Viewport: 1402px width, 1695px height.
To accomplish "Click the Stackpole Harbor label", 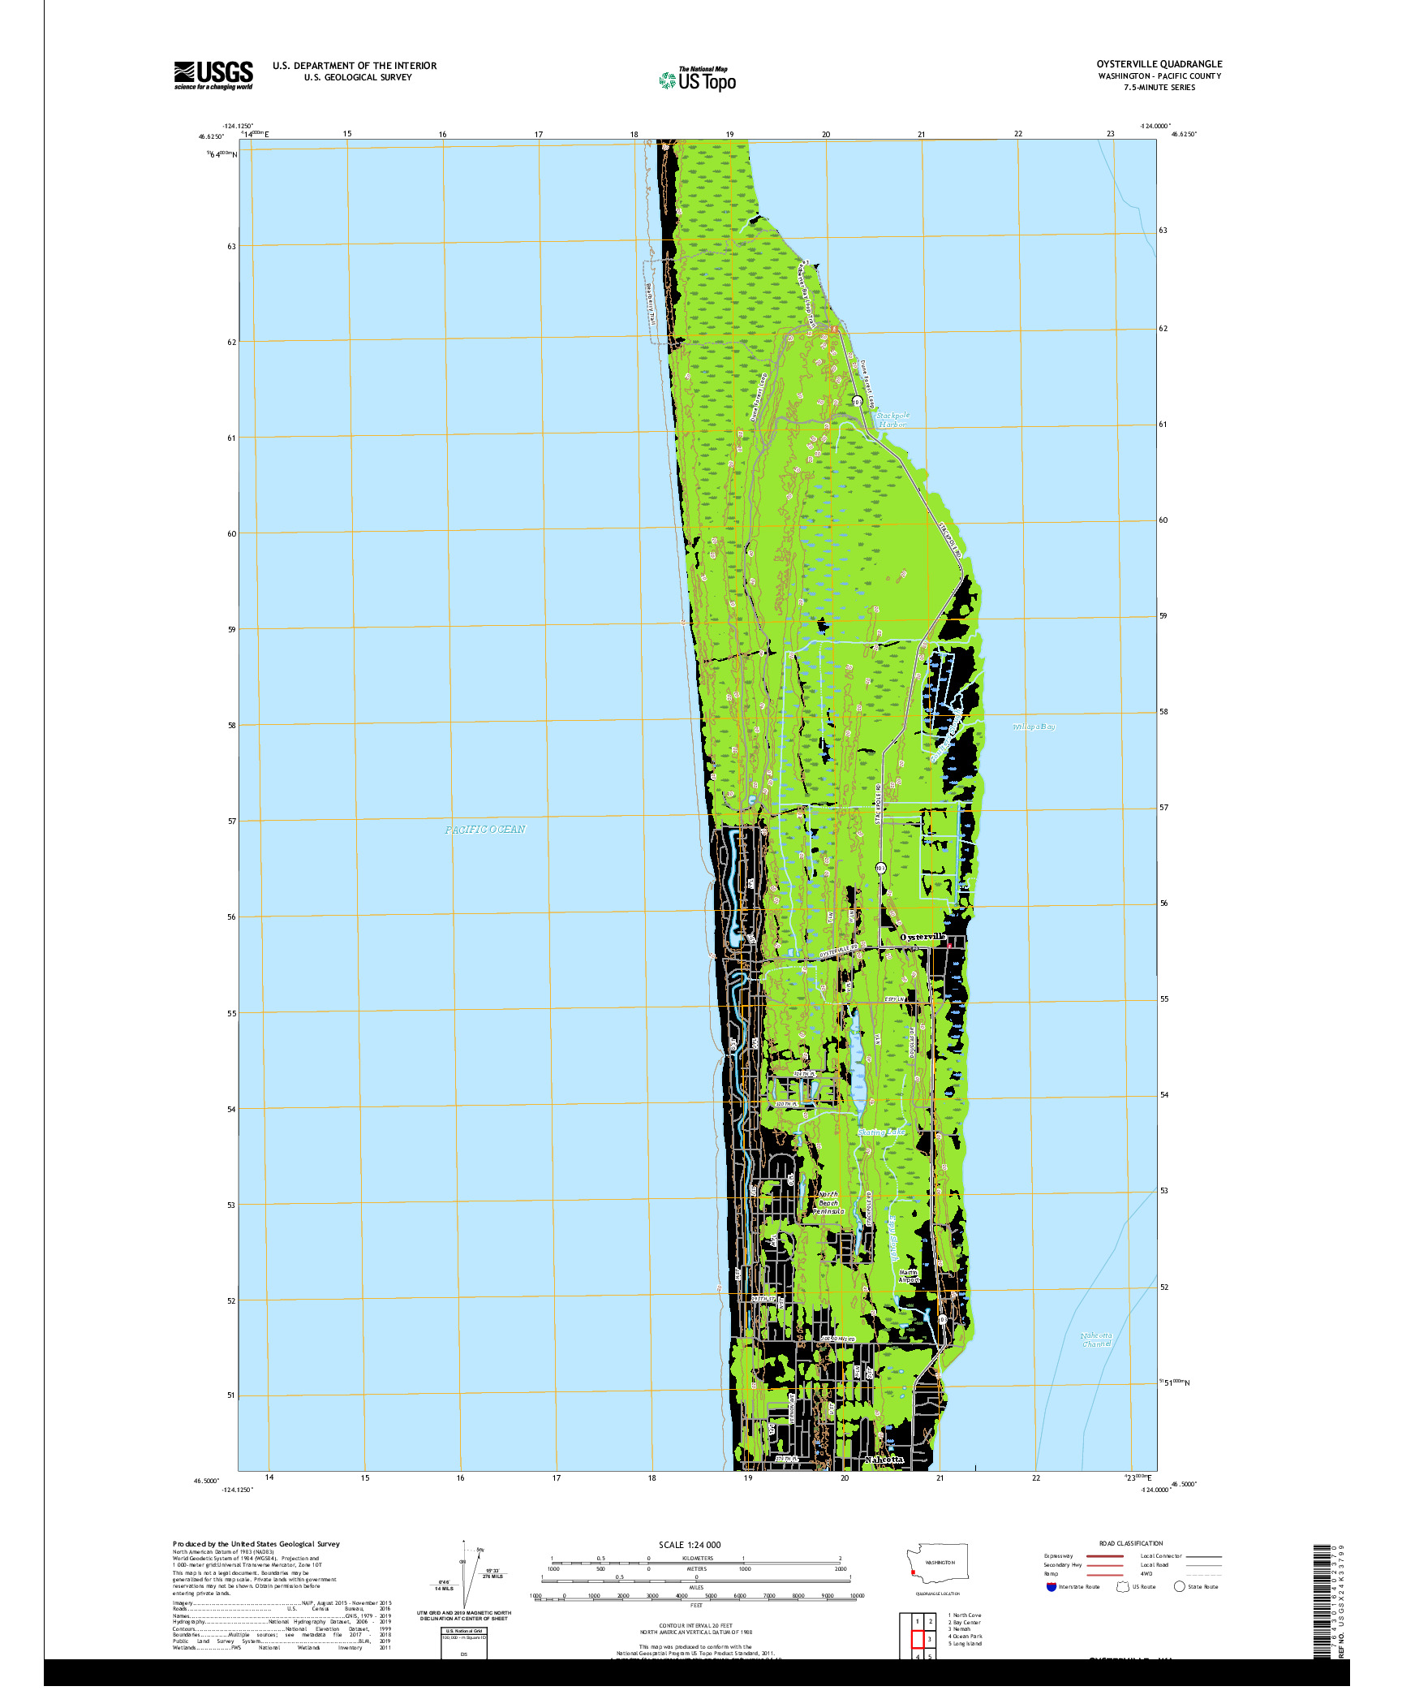I will (x=892, y=420).
